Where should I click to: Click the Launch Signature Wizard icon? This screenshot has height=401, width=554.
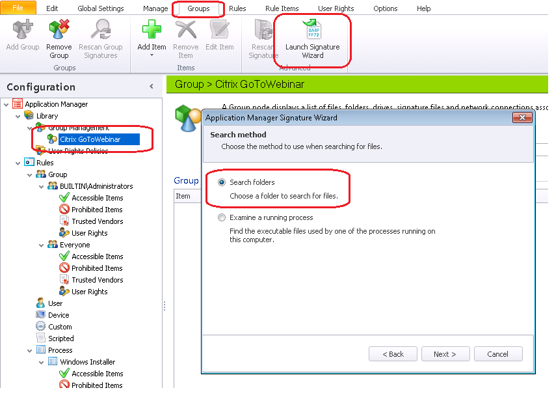point(311,31)
